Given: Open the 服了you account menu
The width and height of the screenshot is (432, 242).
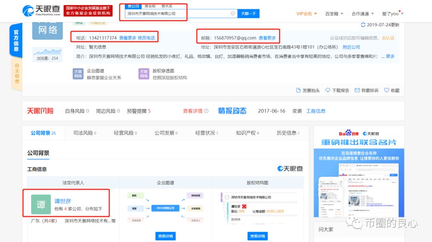Looking at the screenshot, I should pos(393,14).
